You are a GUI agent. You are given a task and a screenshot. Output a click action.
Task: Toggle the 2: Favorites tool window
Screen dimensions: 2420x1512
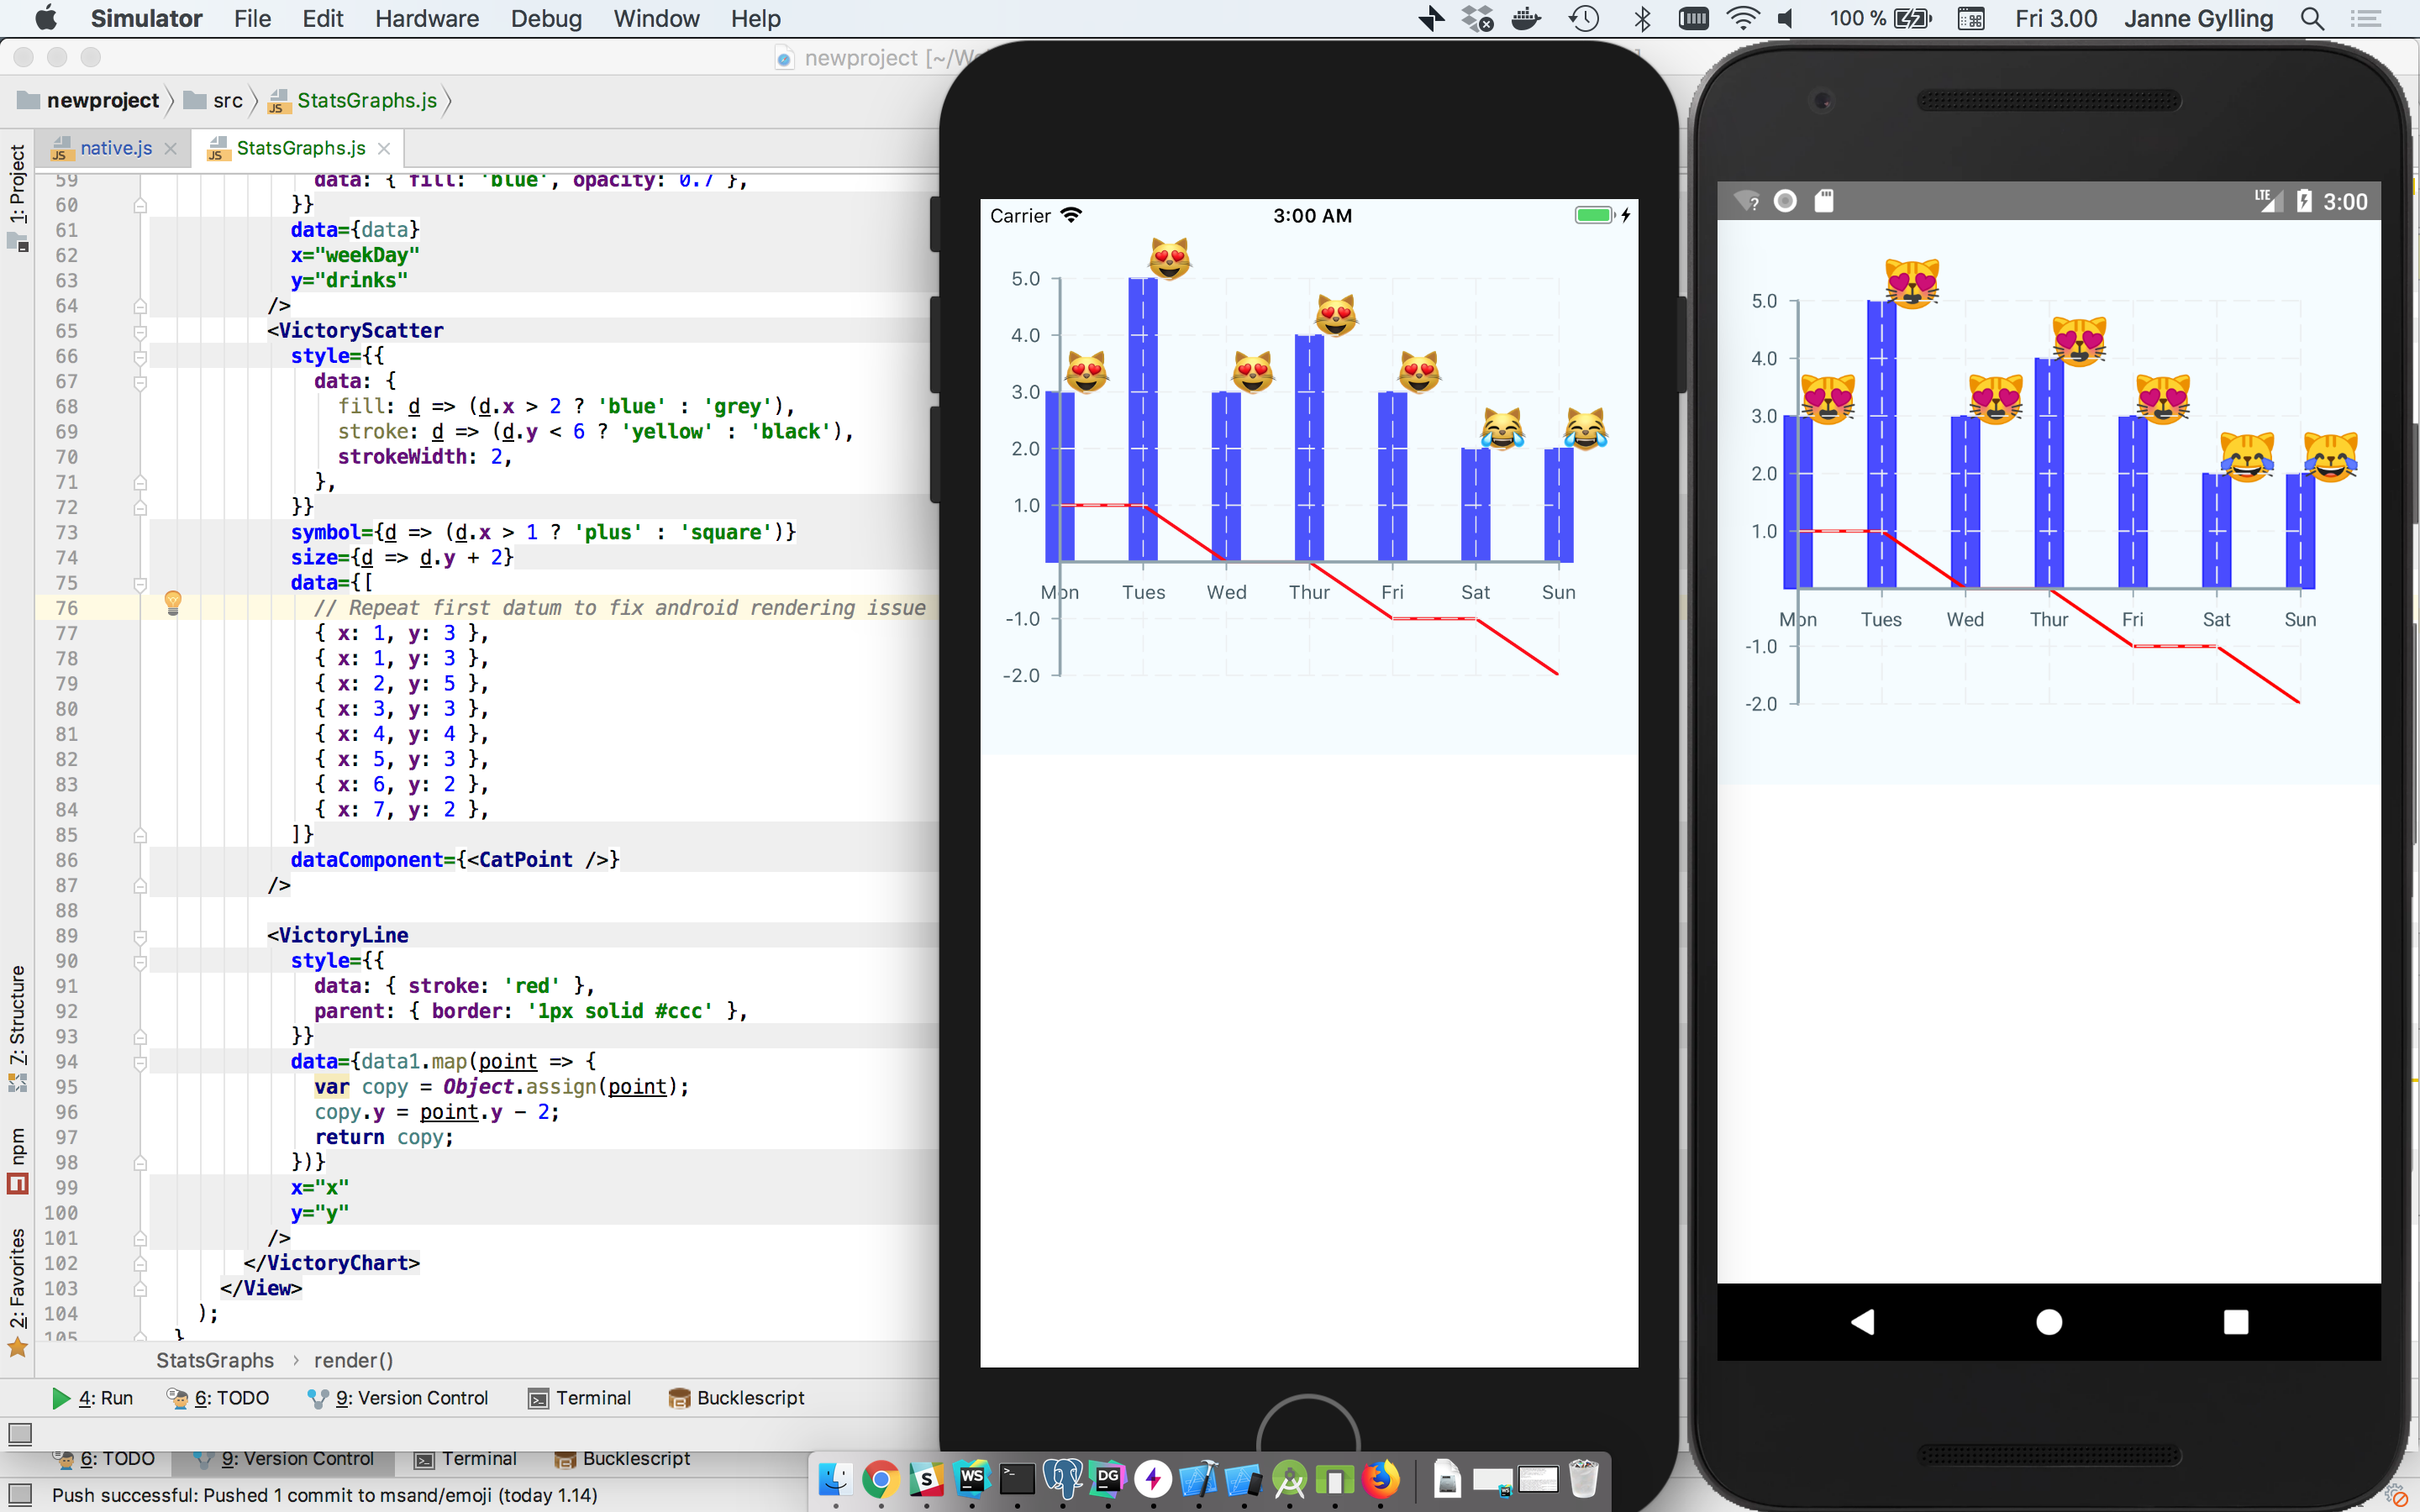tap(17, 1292)
